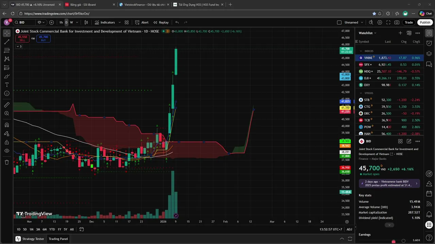This screenshot has height=244, width=435.
Task: Open the forecasting and measurement tools
Action: [x=7, y=67]
